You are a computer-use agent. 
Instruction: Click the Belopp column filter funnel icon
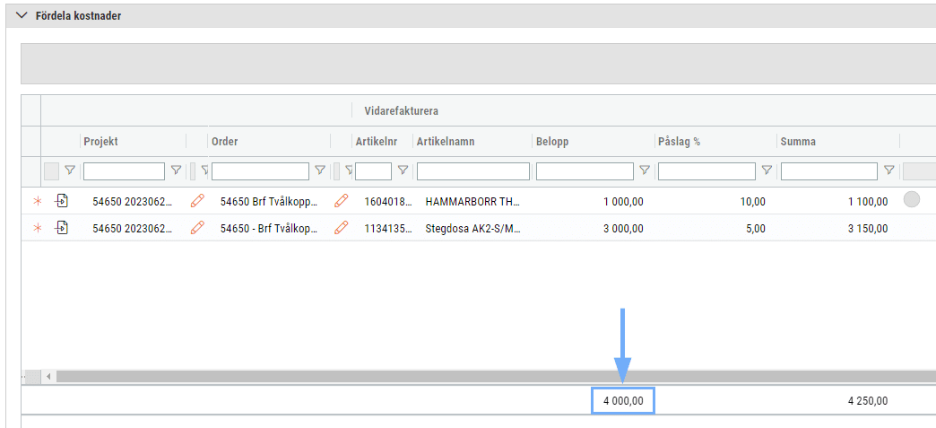(645, 171)
